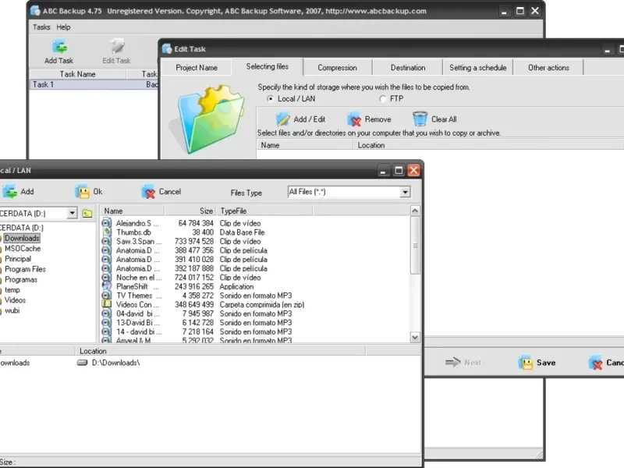624x468 pixels.
Task: Click the drive icon beside D:\Downloads\
Action: 83,363
